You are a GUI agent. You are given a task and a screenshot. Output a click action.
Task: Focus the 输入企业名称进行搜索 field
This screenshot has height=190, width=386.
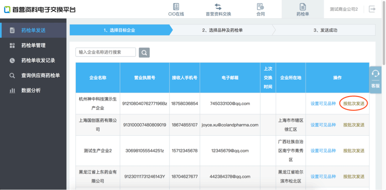(x=106, y=53)
